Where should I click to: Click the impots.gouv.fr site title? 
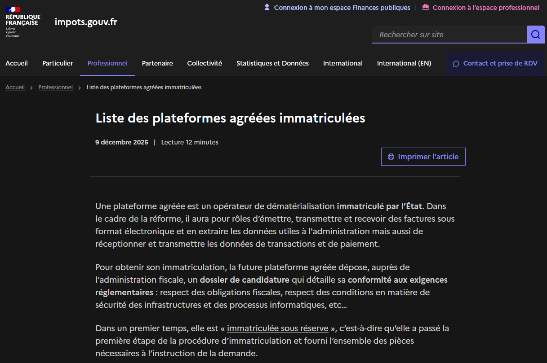[x=86, y=22]
